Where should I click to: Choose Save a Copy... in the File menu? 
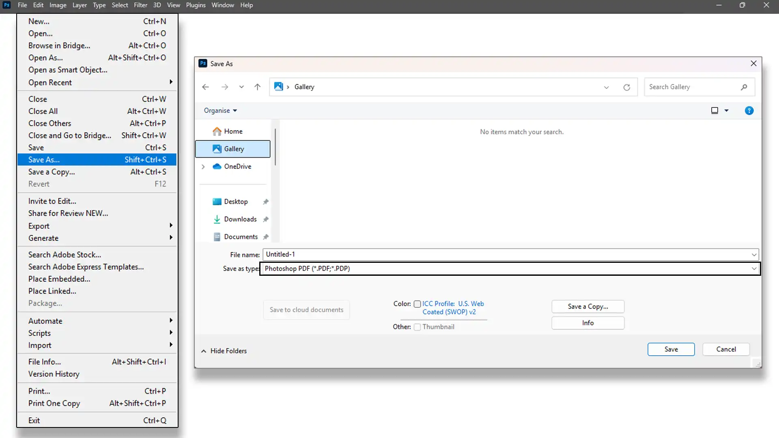coord(97,172)
